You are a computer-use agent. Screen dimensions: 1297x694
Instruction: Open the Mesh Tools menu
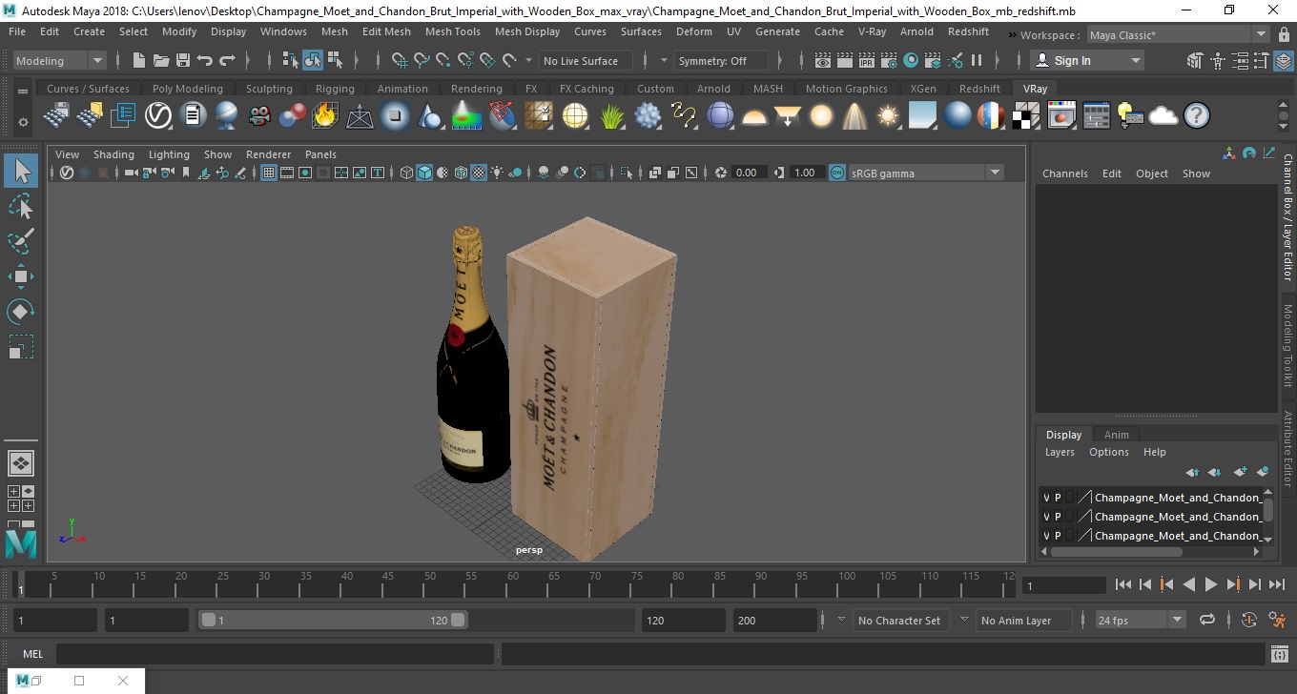(452, 31)
